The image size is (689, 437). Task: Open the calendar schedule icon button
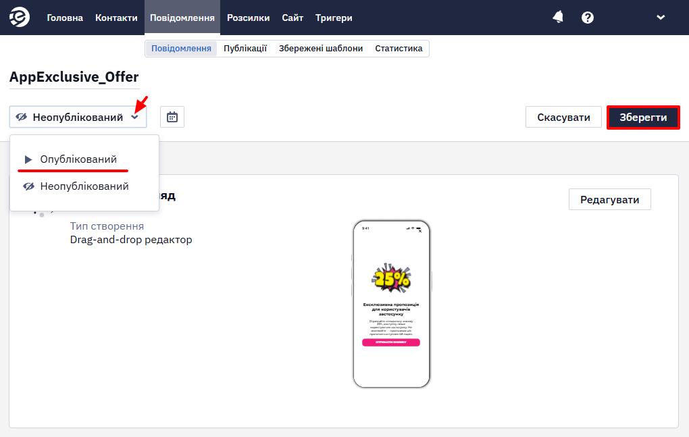coord(172,117)
